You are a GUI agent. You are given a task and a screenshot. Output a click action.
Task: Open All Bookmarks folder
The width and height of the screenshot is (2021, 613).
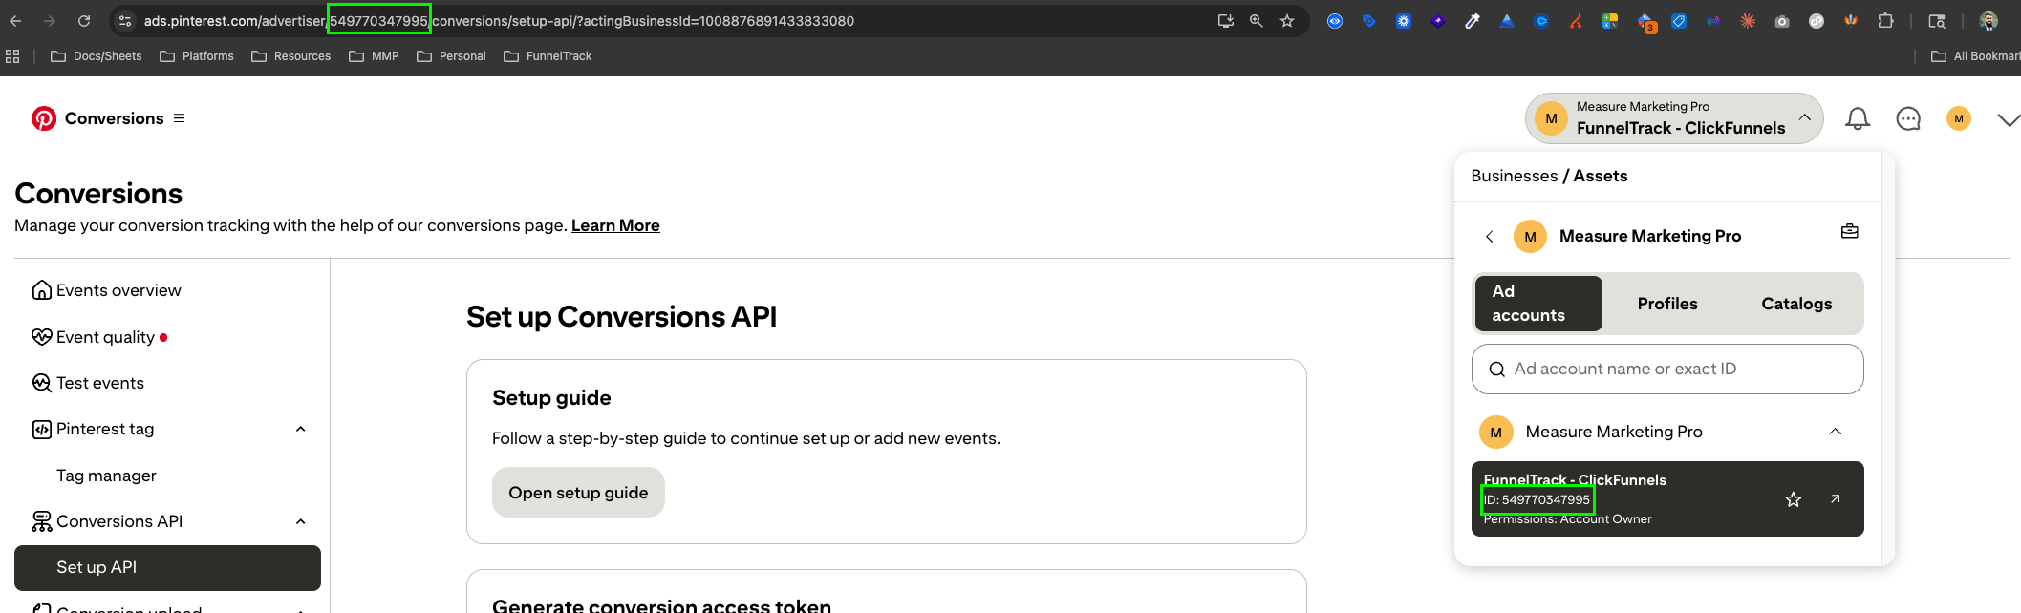(1975, 56)
